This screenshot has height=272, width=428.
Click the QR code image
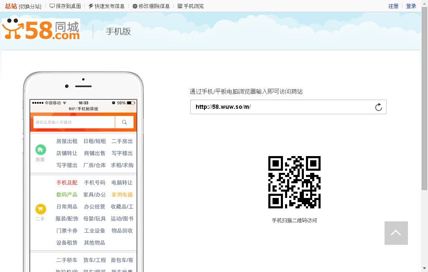point(294,182)
